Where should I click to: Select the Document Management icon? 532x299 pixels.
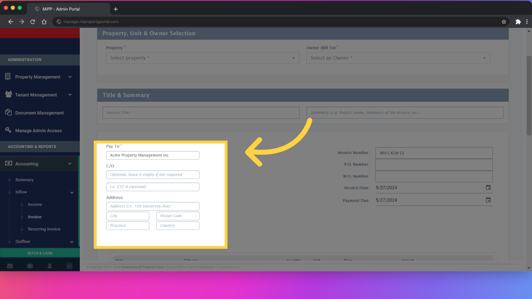point(8,113)
